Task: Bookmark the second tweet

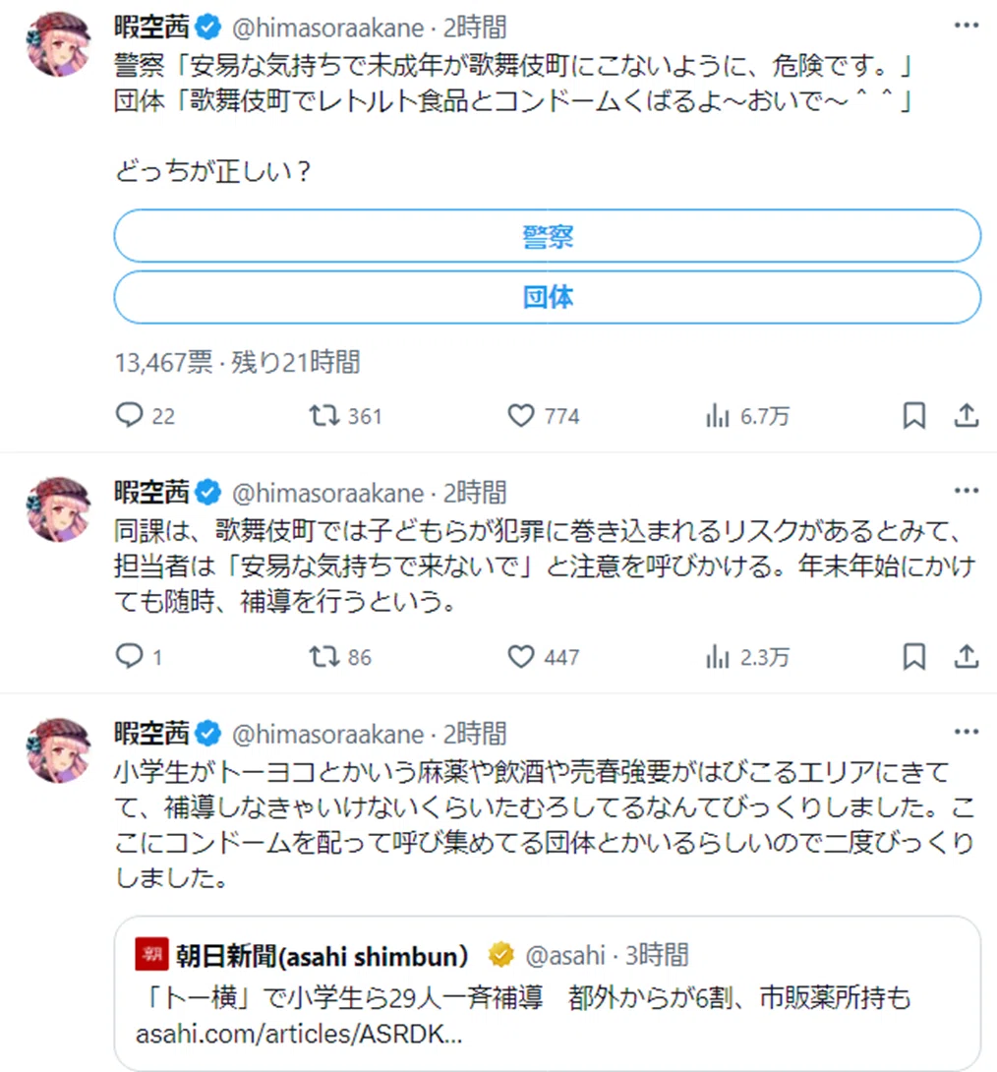Action: tap(914, 656)
